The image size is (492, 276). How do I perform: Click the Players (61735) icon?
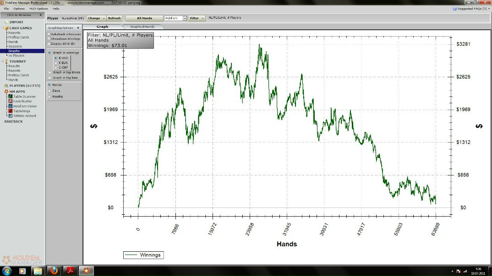[6, 85]
